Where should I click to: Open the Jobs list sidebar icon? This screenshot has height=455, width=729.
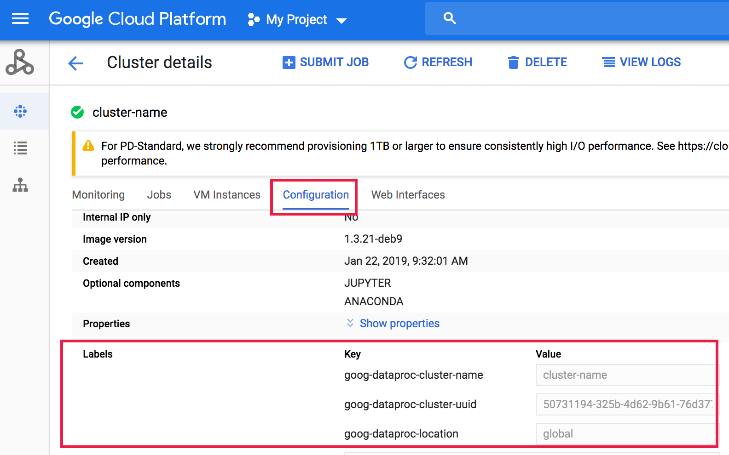pos(20,148)
